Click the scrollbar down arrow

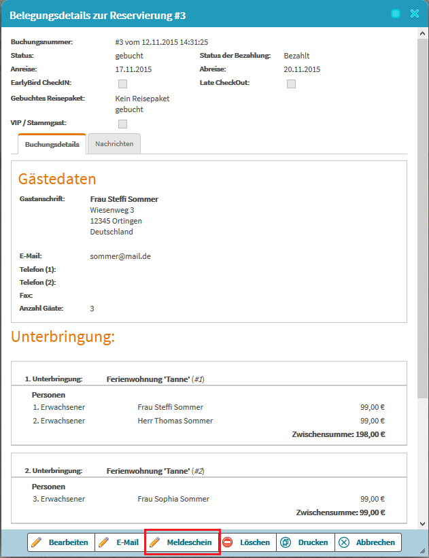click(x=423, y=524)
